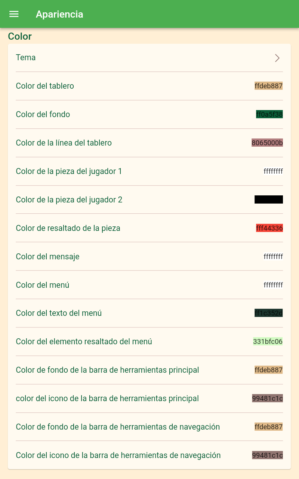Pick the light green swatch 331bfc06

coord(268,342)
